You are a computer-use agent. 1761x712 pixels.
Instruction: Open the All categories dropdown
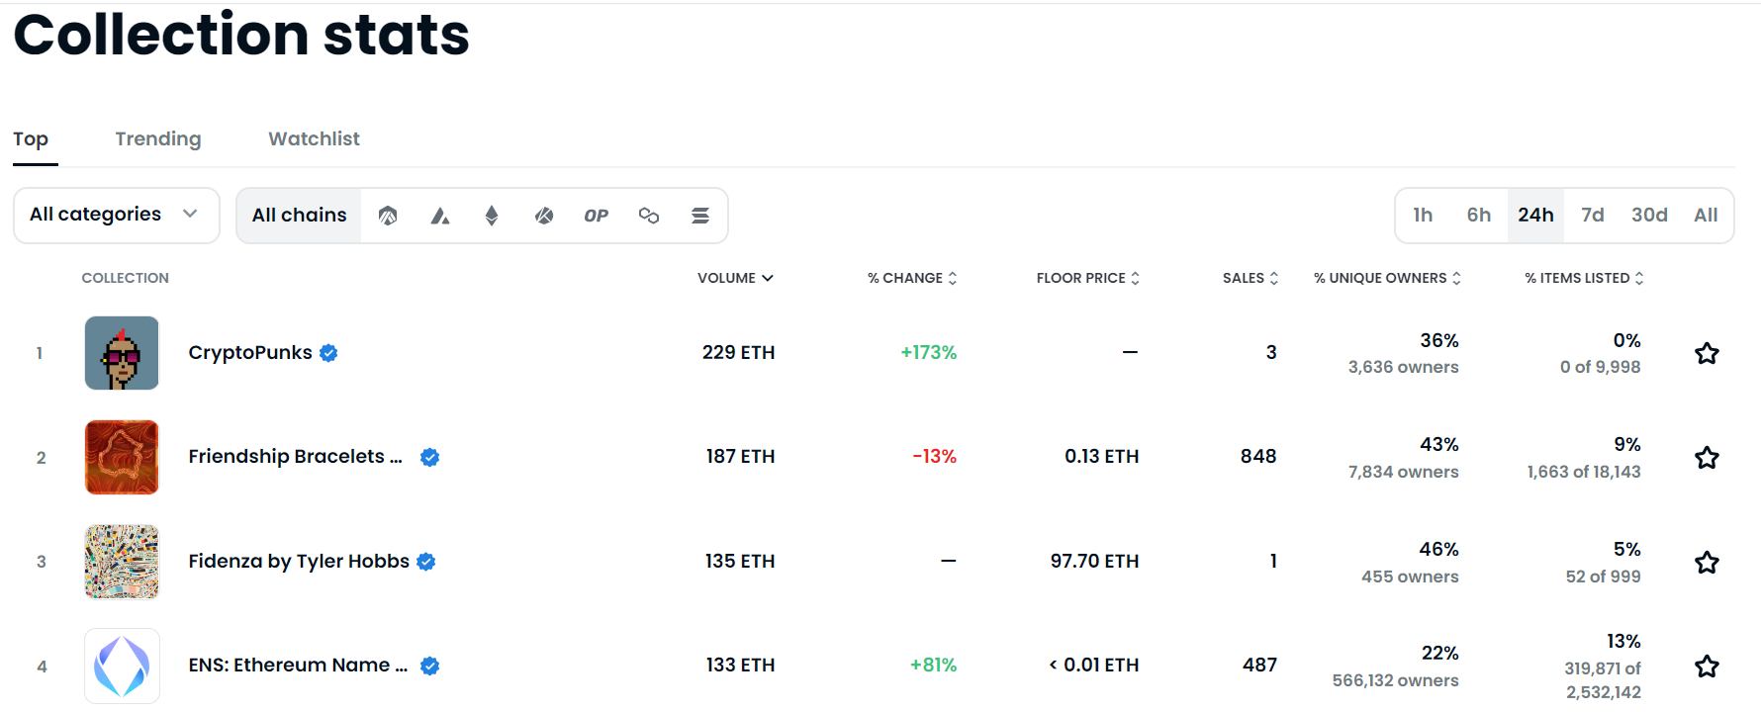117,216
